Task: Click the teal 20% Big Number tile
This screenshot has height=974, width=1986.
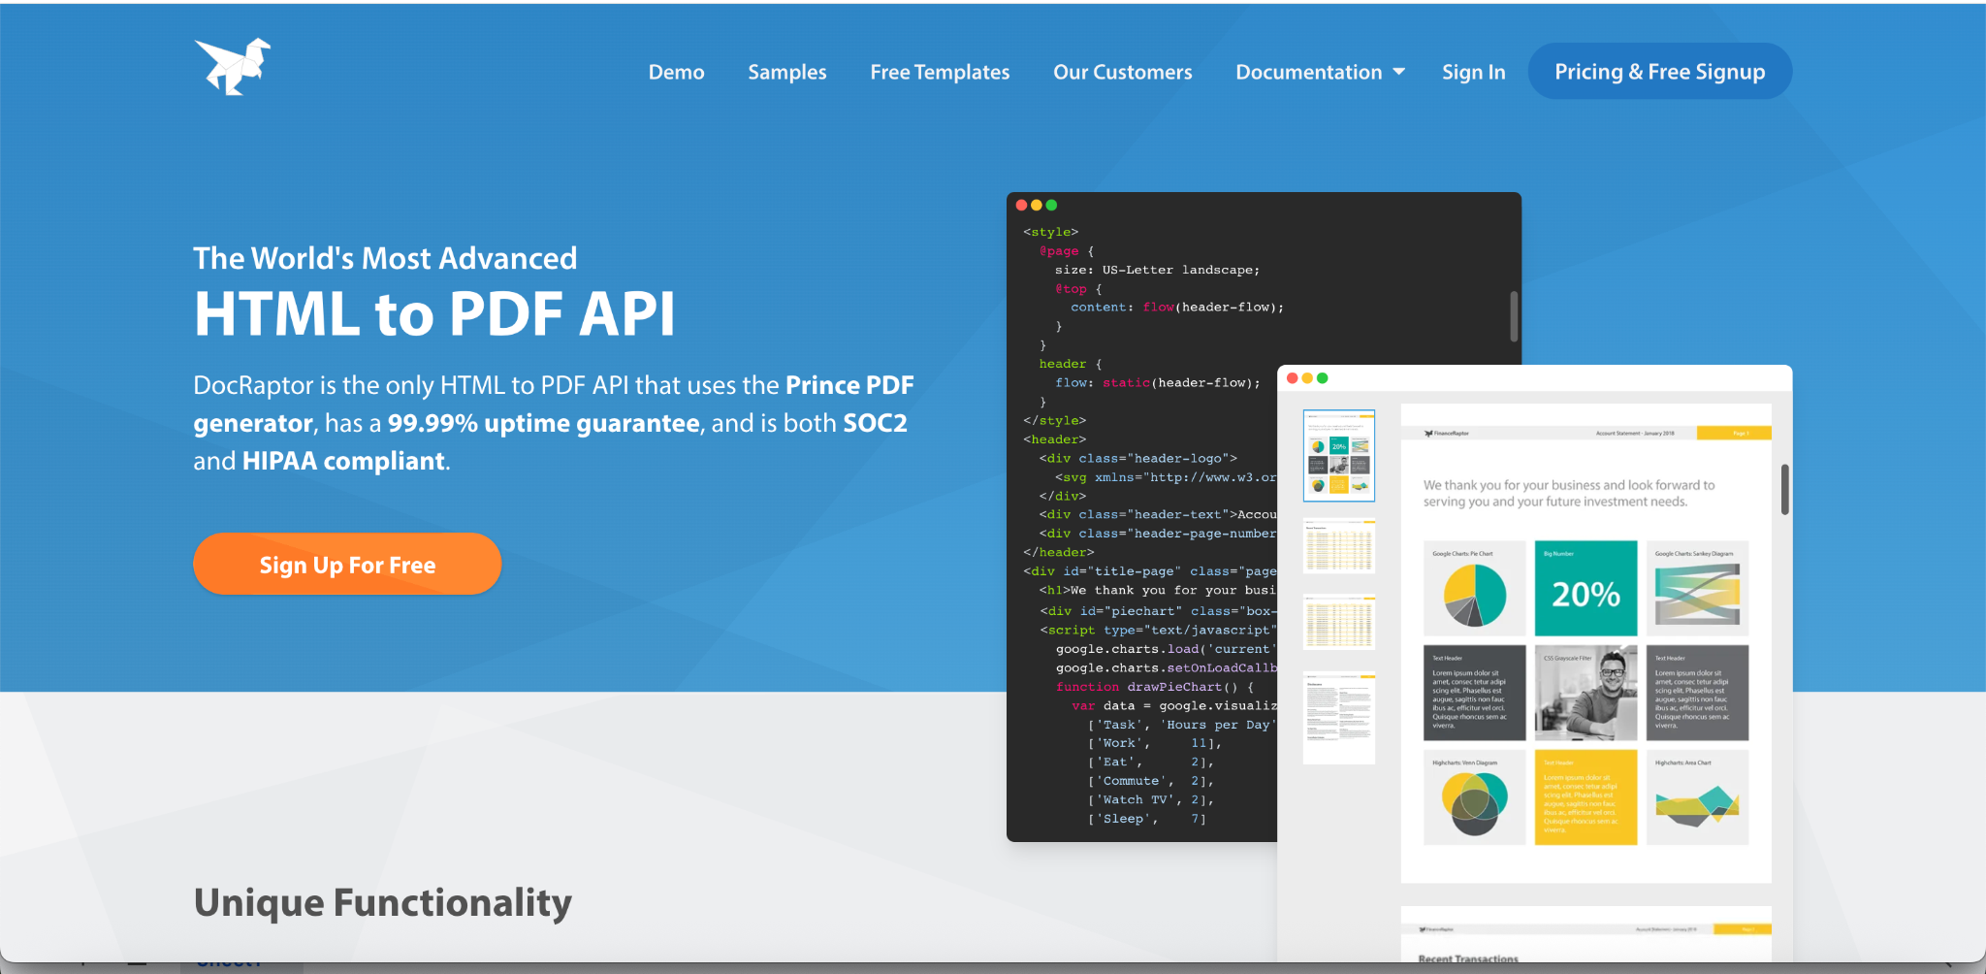Action: [1586, 588]
